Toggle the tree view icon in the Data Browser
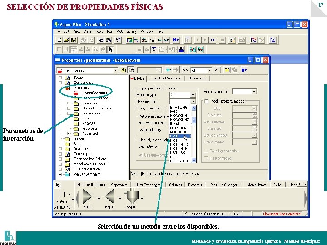327x245 pixels. [131, 70]
